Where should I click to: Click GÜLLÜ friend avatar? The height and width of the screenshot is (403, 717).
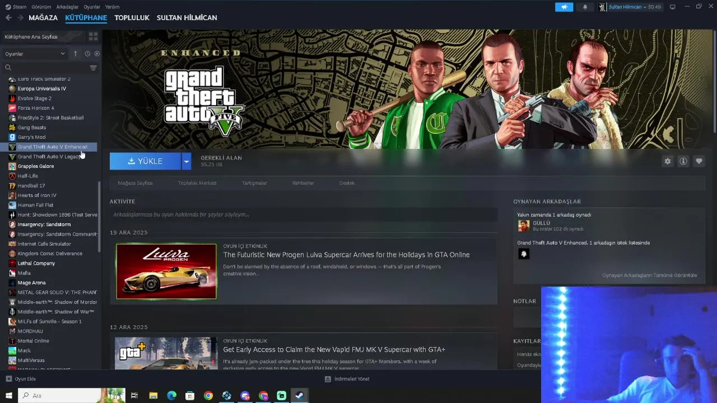(x=524, y=226)
